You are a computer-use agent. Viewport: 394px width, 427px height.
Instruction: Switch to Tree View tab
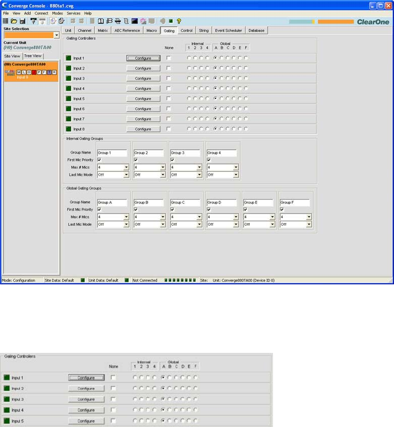[33, 56]
